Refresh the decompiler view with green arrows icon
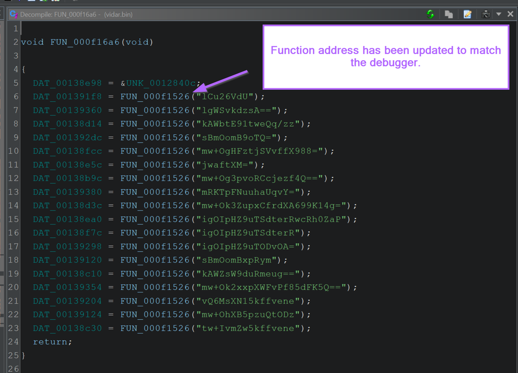Screen dimensions: 518x373 click(x=430, y=14)
